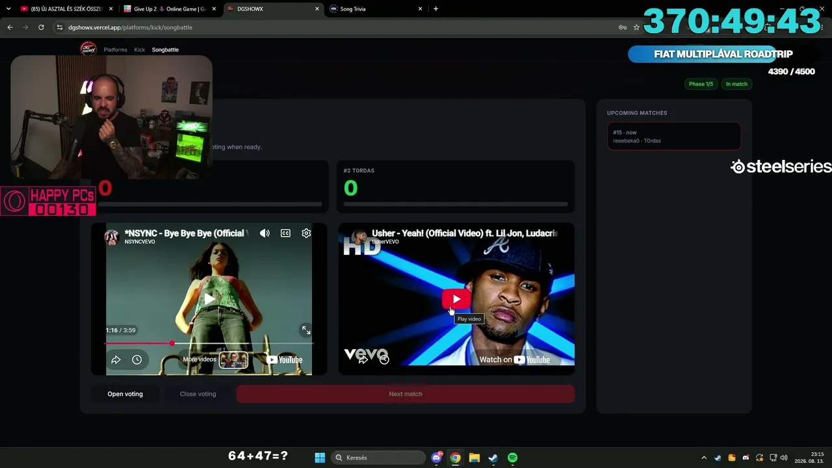Enter fullscreen on the NSYNC video
Viewport: 832px width, 468px height.
click(306, 330)
